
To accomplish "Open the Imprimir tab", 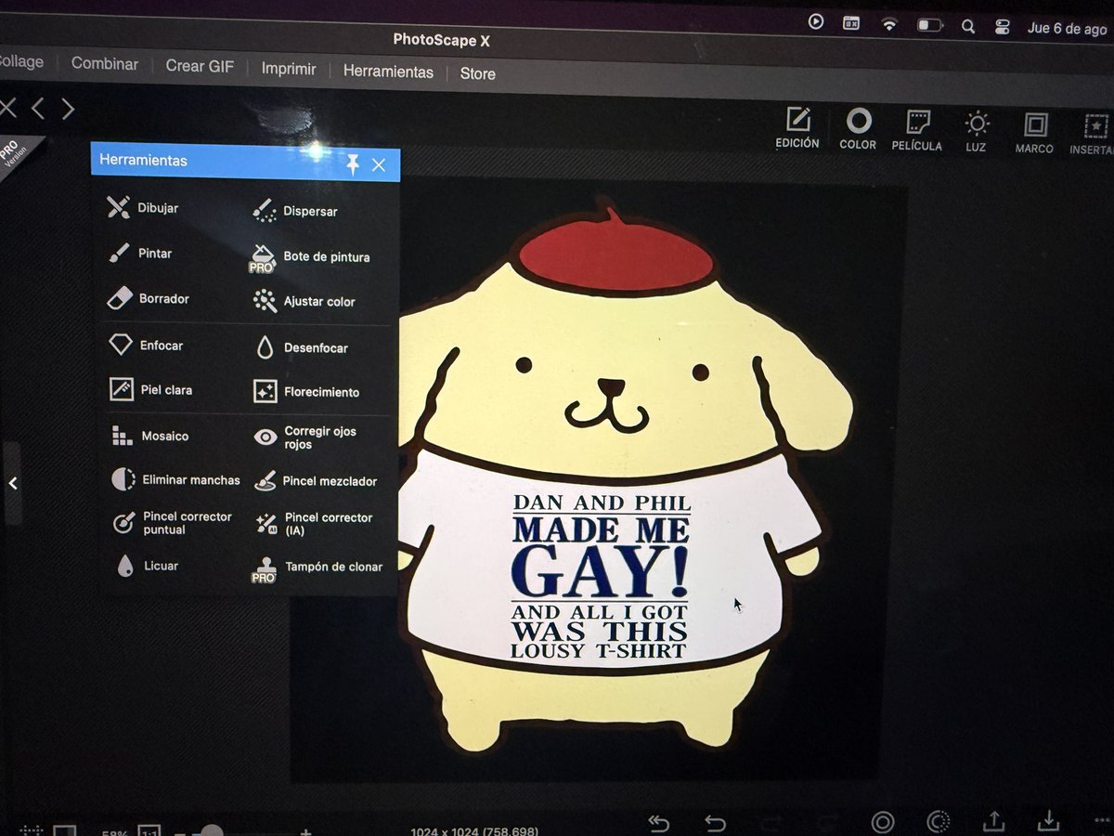I will [x=289, y=69].
